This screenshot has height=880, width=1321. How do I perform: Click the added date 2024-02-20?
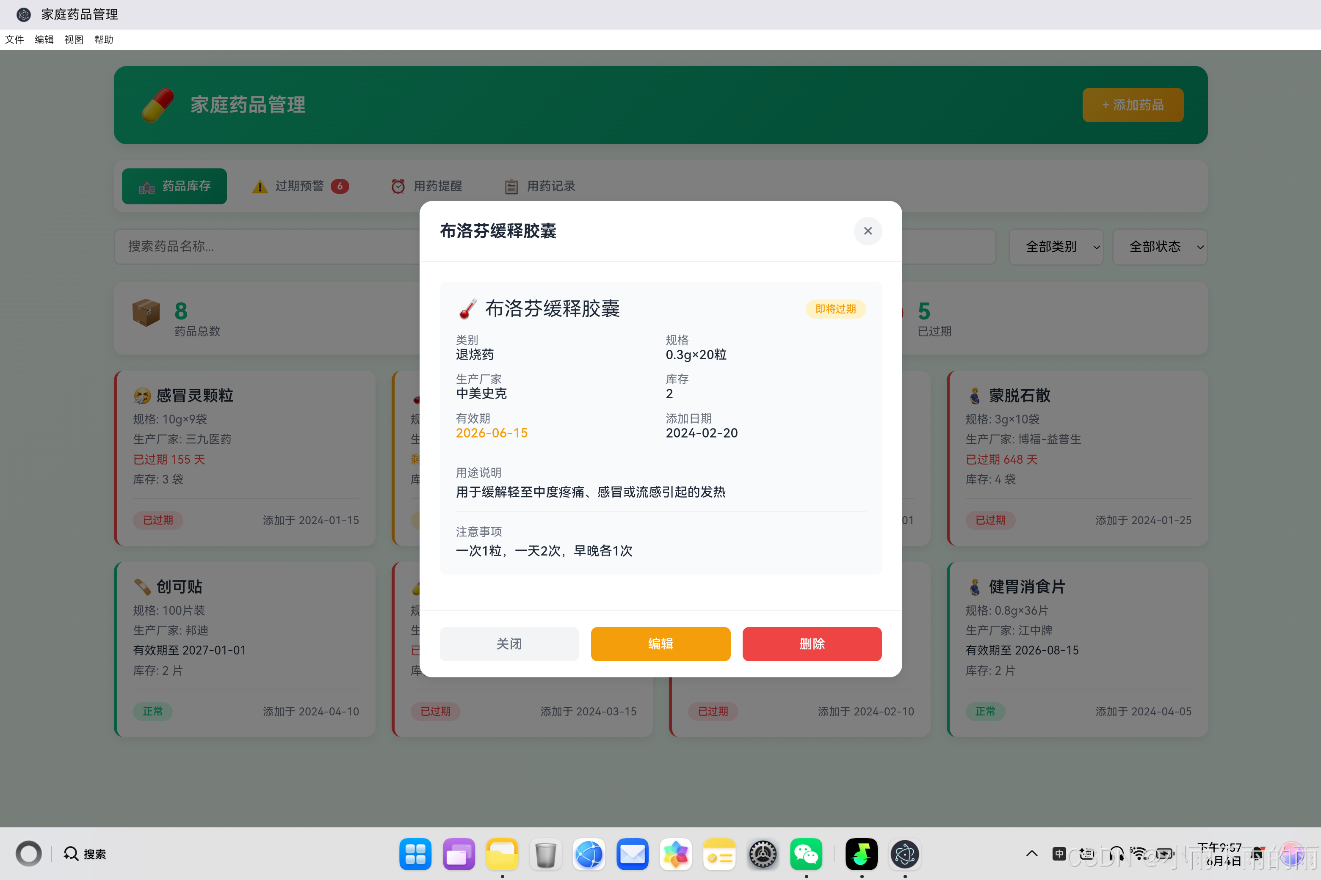(x=702, y=433)
